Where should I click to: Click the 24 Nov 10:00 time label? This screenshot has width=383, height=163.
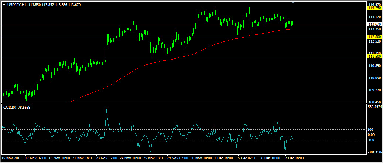(x=130, y=158)
